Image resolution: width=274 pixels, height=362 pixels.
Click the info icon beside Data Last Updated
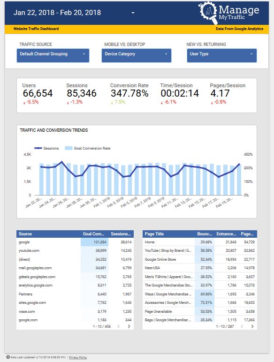tap(8, 357)
